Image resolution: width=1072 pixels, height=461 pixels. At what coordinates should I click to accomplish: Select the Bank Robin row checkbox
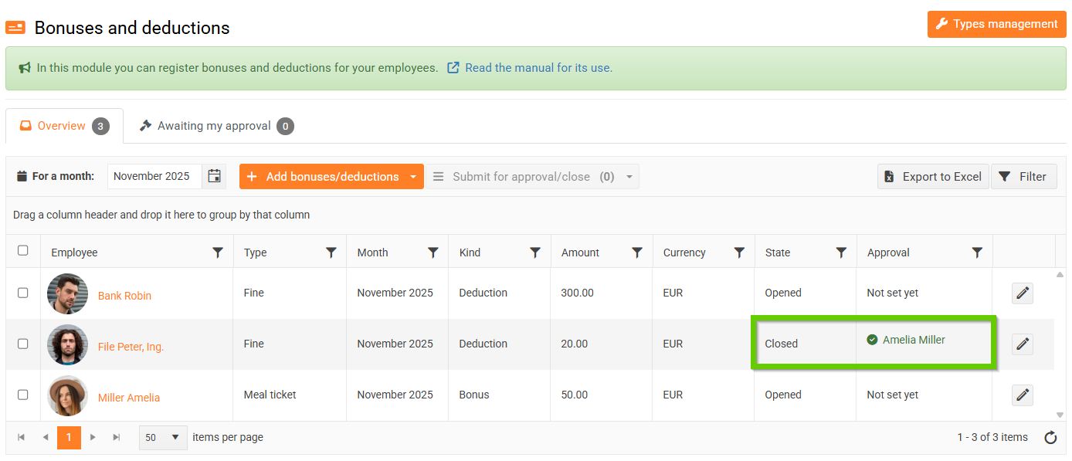23,293
